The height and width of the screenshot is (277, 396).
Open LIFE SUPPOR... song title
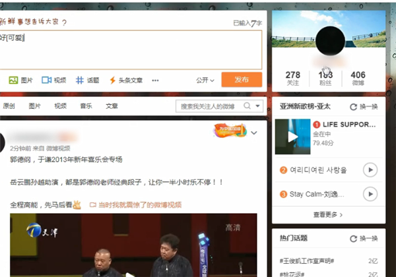(x=349, y=125)
